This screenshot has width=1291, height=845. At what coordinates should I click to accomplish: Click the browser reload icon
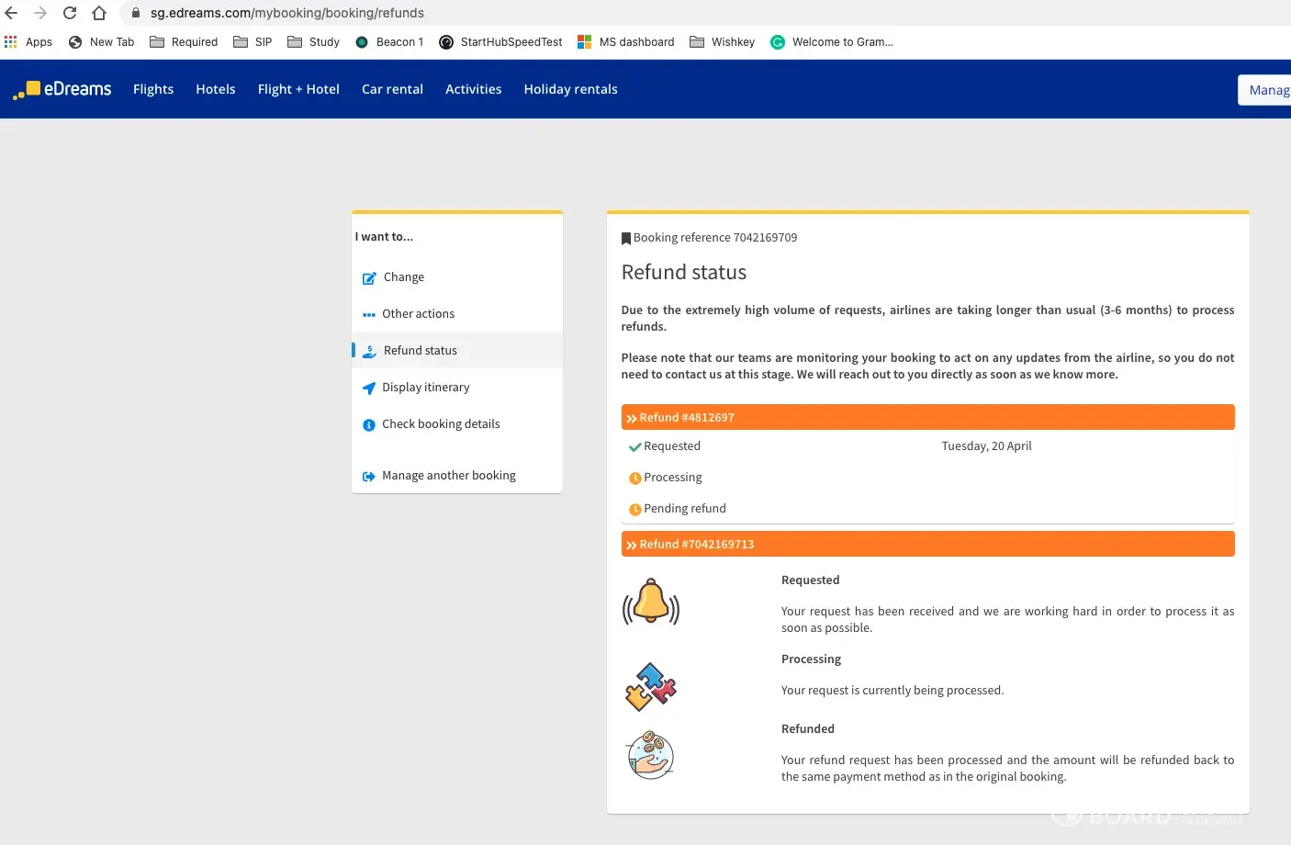coord(70,13)
